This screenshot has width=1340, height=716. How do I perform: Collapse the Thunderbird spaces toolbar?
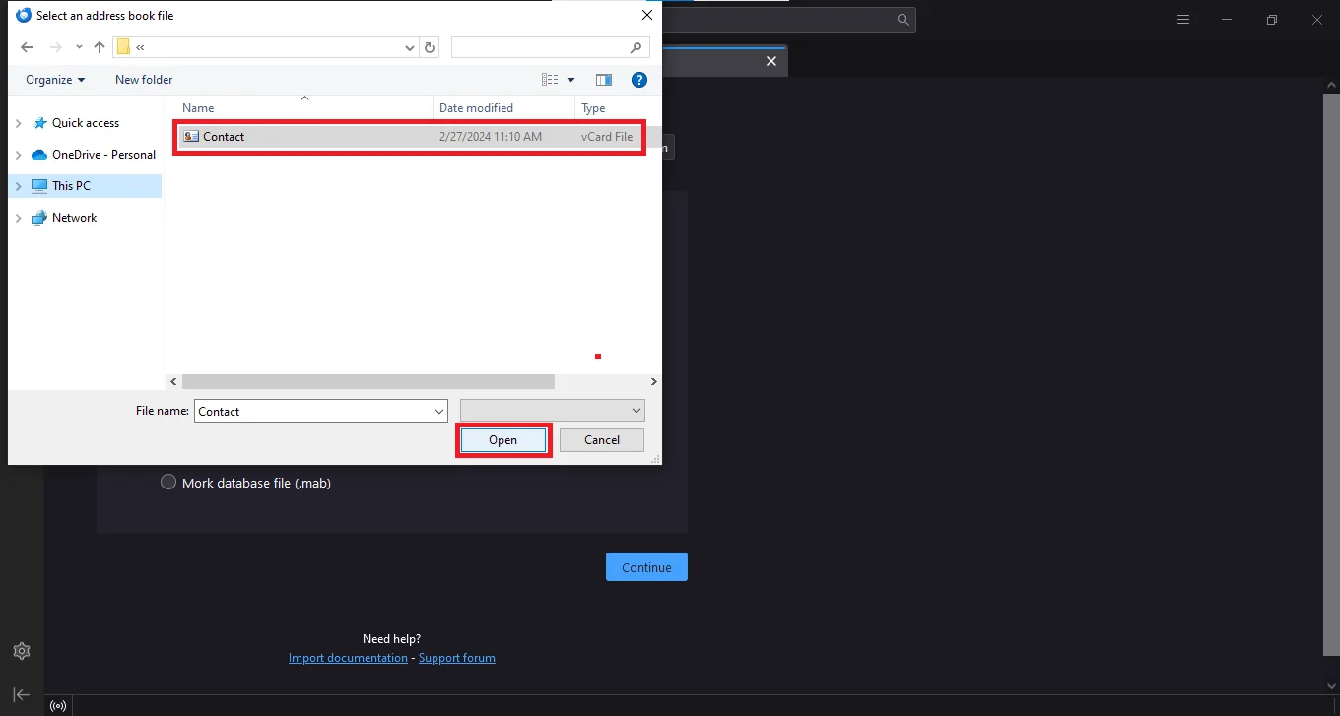pos(22,695)
